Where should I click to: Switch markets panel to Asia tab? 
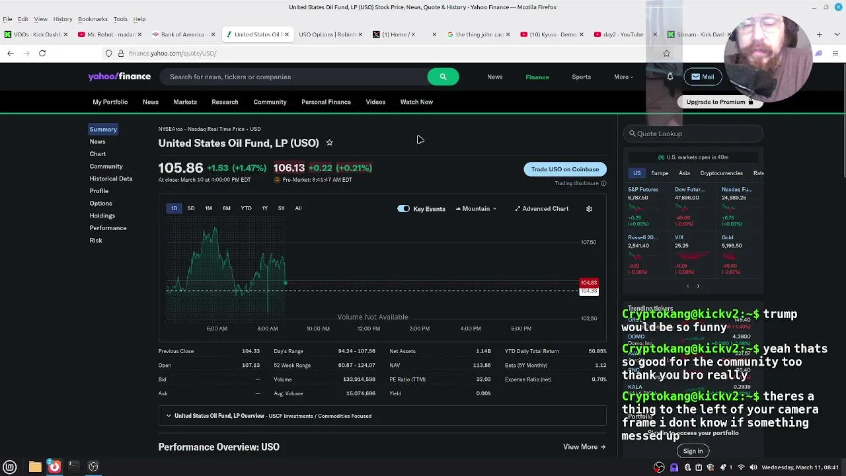pyautogui.click(x=684, y=173)
